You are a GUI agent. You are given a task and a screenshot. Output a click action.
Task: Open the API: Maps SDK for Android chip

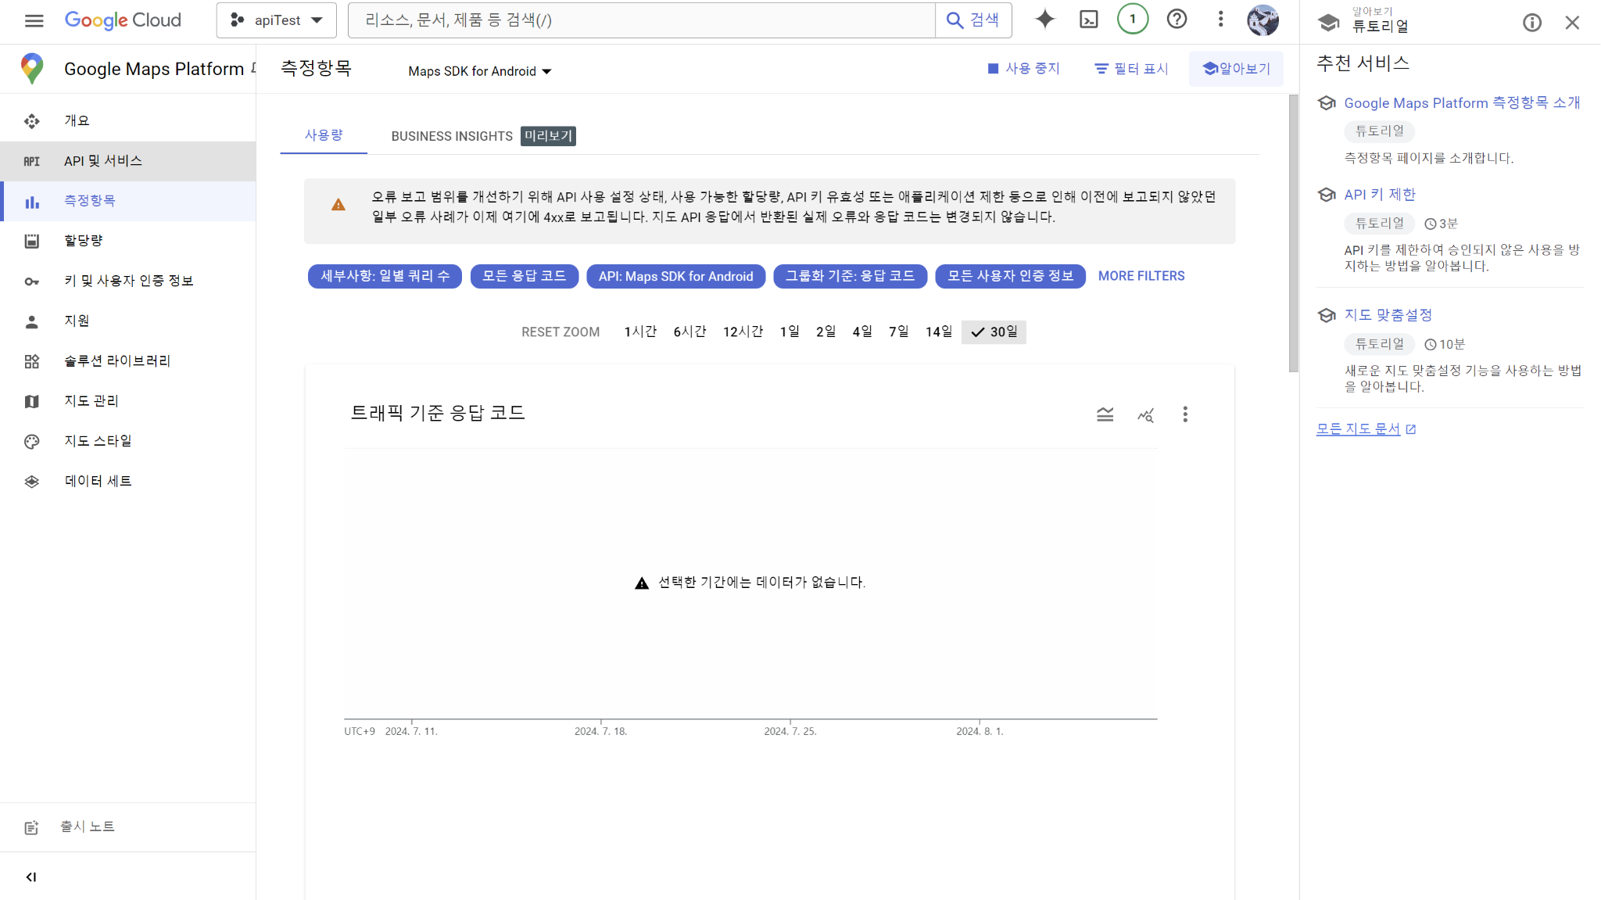click(675, 276)
